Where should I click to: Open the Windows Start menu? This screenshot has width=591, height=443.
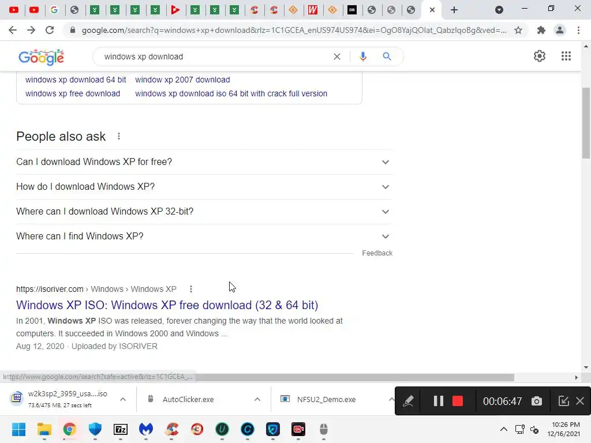(x=18, y=429)
